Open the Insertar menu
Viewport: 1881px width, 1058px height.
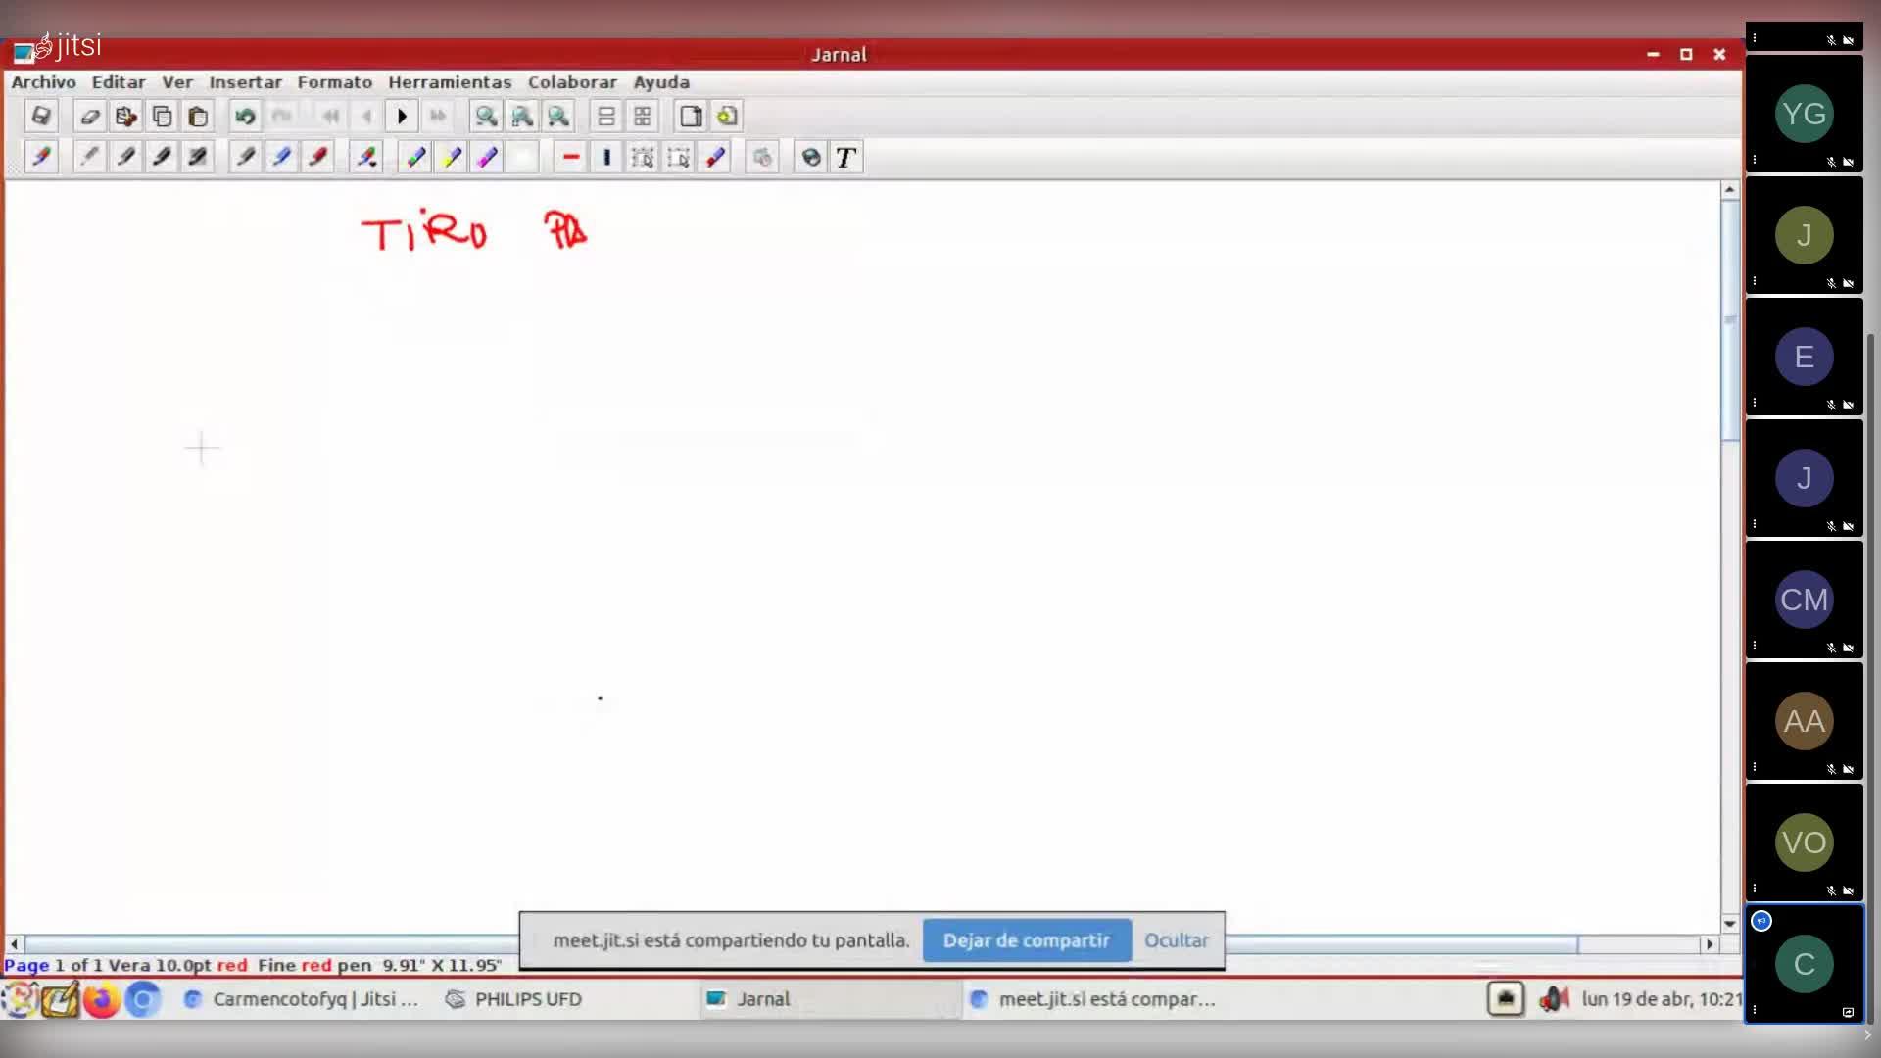pyautogui.click(x=245, y=82)
